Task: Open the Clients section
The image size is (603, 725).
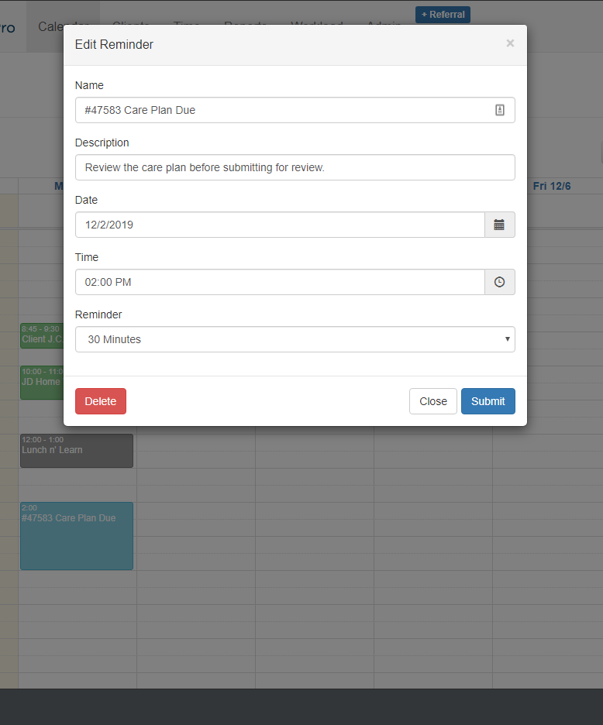Action: [x=131, y=25]
